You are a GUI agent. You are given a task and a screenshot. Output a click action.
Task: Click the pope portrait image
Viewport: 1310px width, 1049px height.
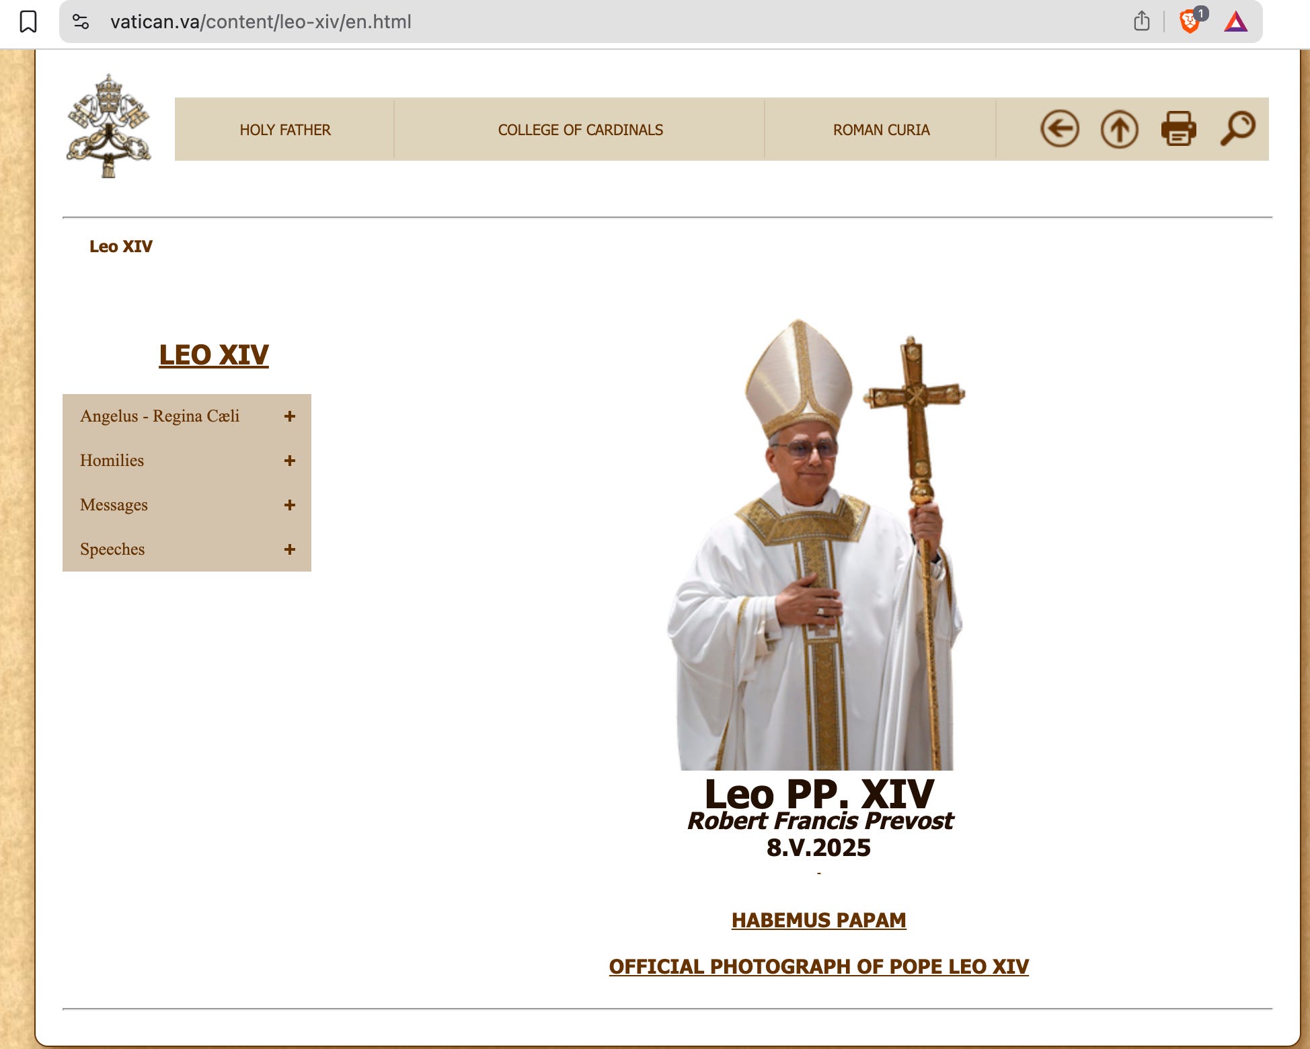pos(816,545)
